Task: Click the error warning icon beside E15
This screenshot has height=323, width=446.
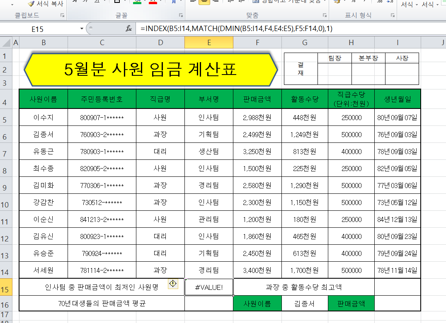Action: click(173, 284)
